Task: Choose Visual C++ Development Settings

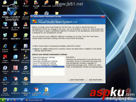Action: pos(48,65)
